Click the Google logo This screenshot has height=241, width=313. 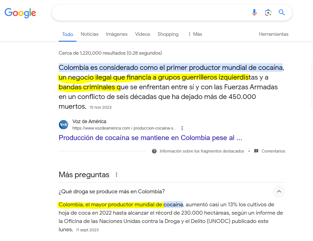tap(20, 13)
